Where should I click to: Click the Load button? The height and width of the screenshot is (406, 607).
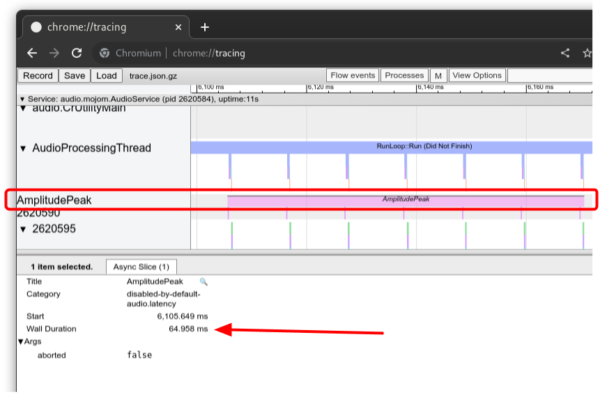click(x=107, y=75)
